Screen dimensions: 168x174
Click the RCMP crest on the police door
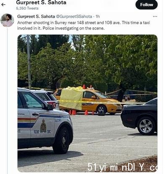43,126
